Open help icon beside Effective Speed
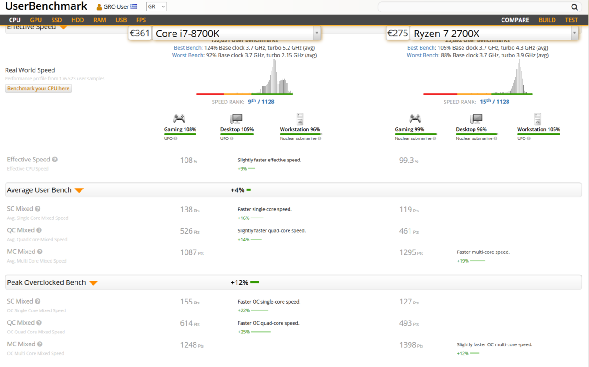 (x=55, y=160)
